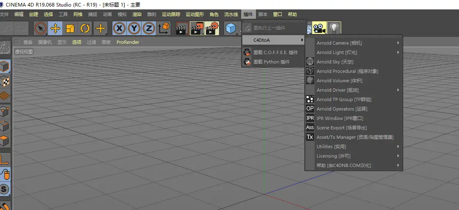Activate the Move tool
Screen dimensions: 459x210
[55, 28]
